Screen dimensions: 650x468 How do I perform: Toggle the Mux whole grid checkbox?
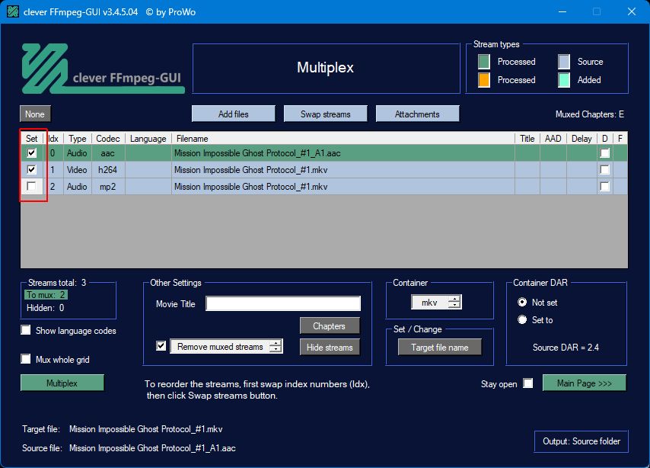coord(27,359)
